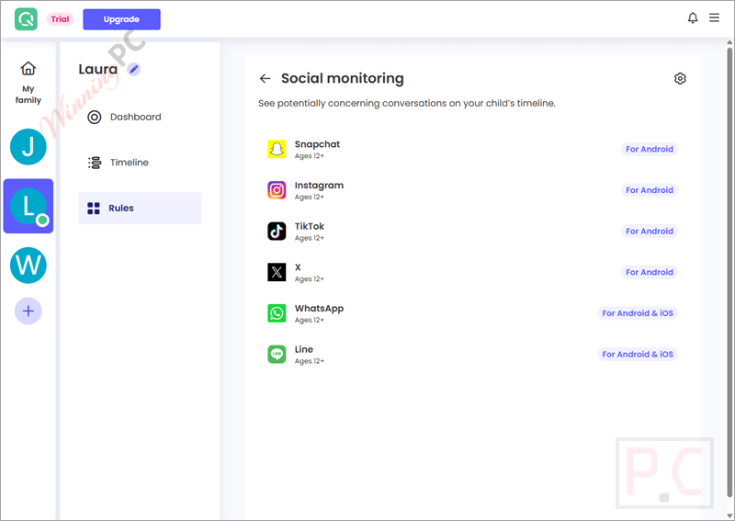This screenshot has height=521, width=735.
Task: Select the Snapchat name text
Action: coord(317,144)
